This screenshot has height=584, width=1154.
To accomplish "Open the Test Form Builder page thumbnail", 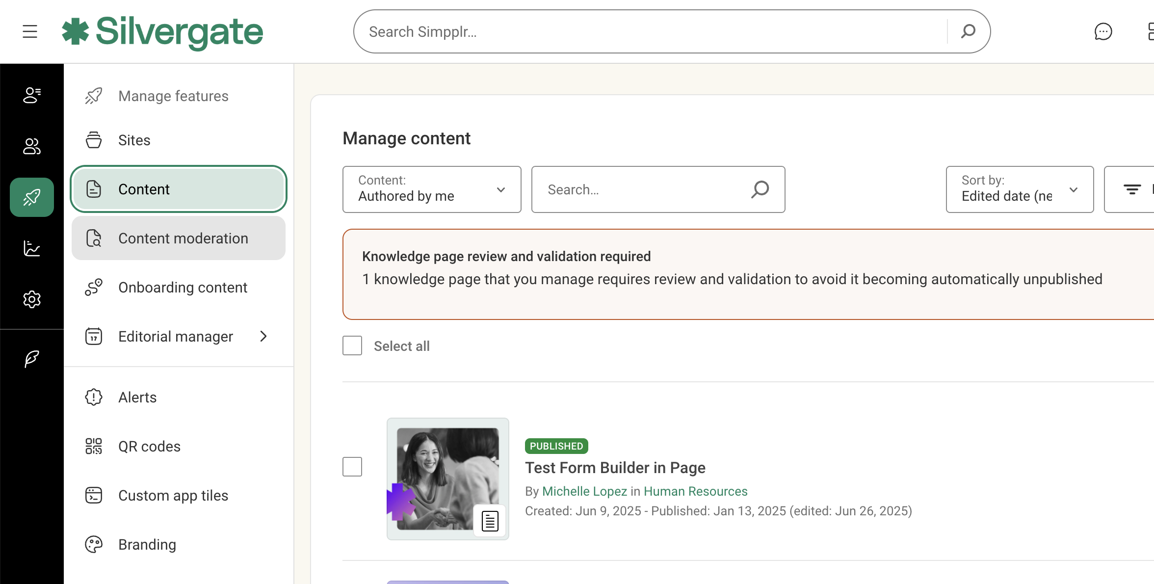I will tap(447, 479).
